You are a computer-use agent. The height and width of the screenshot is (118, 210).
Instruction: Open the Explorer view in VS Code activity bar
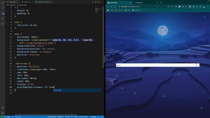(3, 3)
